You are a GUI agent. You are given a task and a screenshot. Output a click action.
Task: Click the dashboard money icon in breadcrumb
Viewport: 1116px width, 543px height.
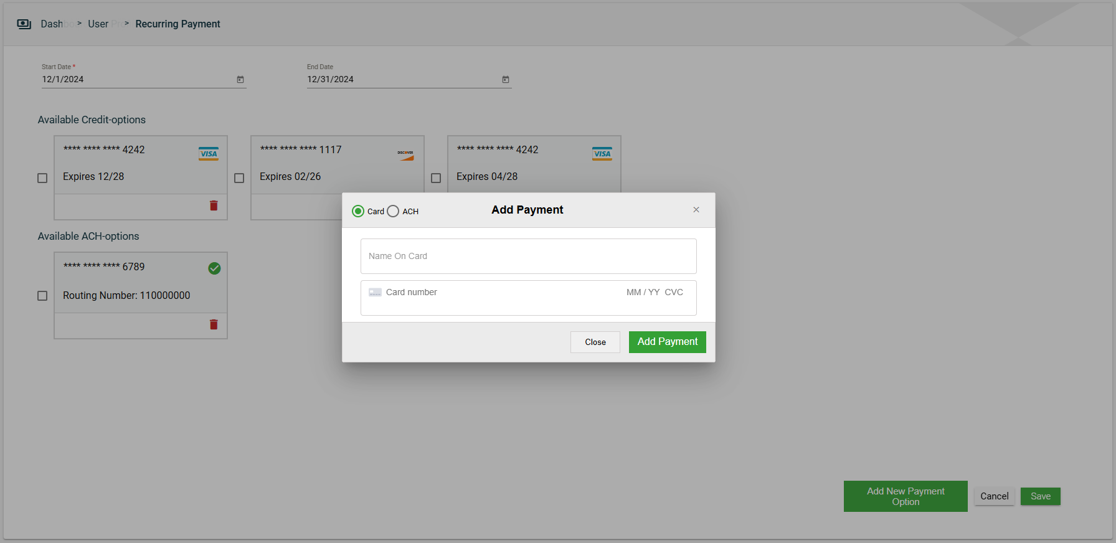pyautogui.click(x=24, y=24)
